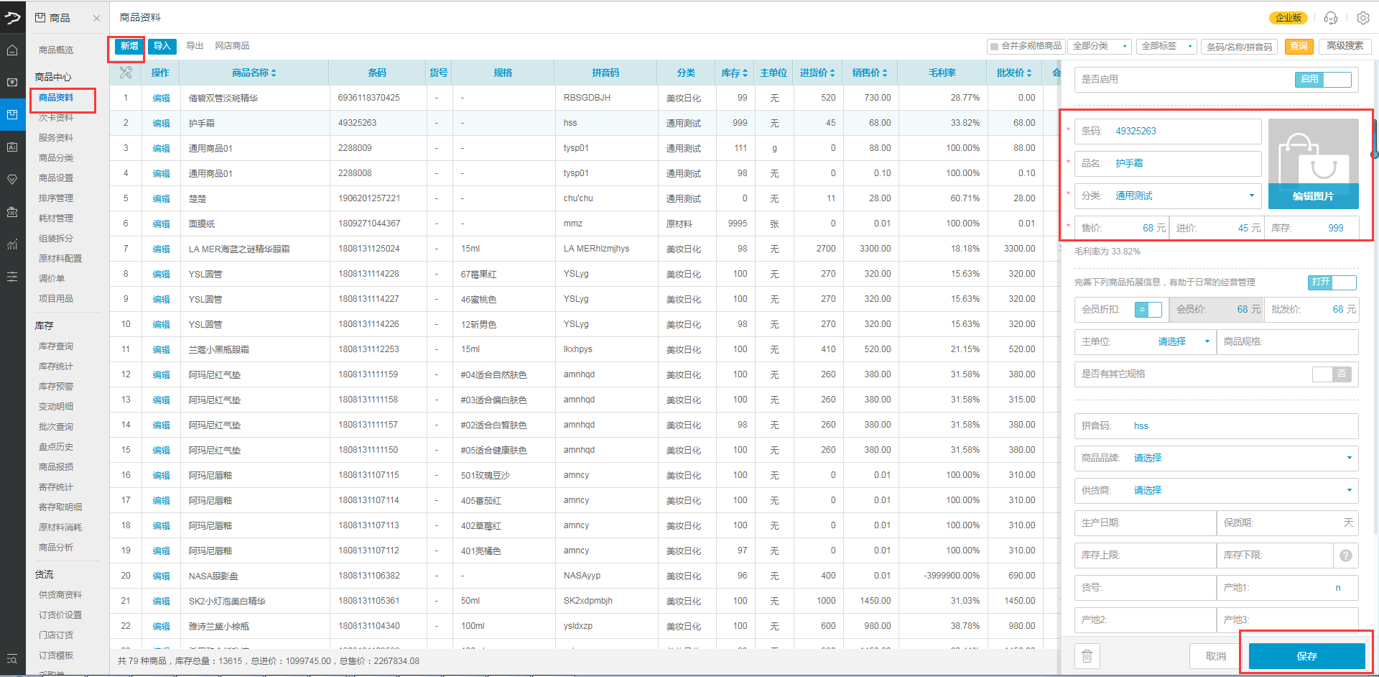Click the delete trash icon in form
The height and width of the screenshot is (677, 1379).
(1087, 656)
